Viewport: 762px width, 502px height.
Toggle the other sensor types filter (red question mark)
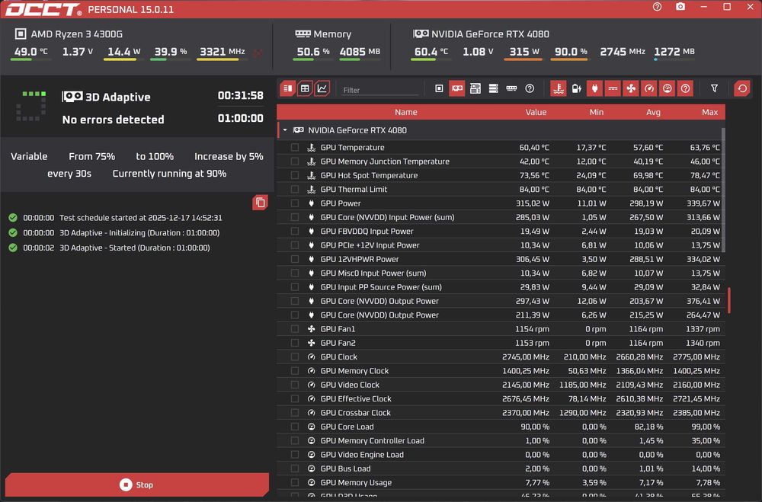click(685, 88)
